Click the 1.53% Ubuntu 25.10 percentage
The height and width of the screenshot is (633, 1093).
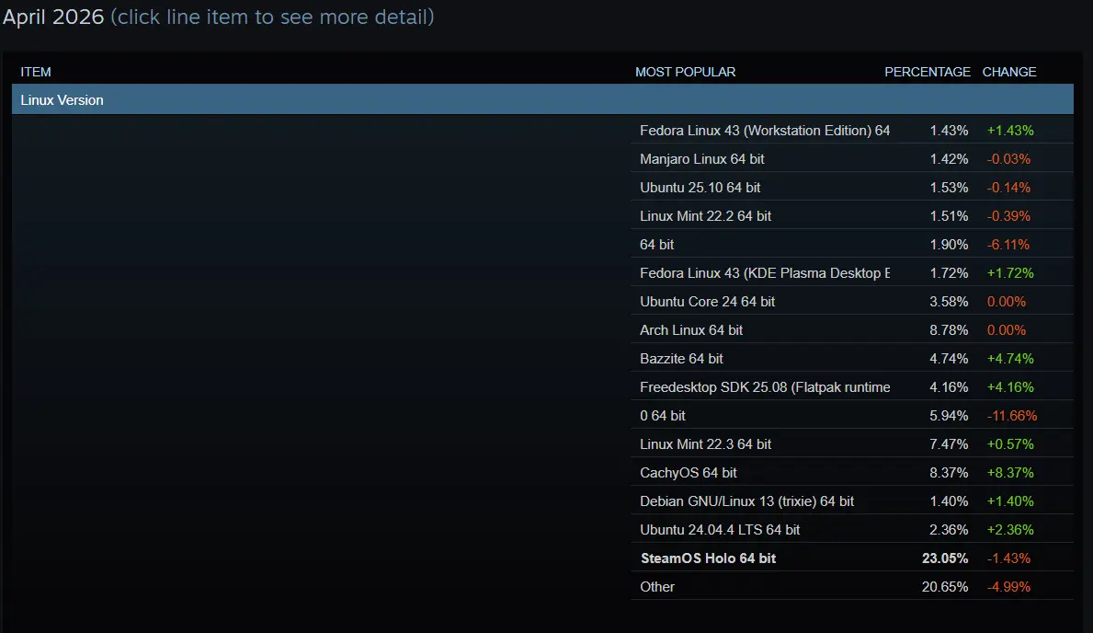(949, 188)
